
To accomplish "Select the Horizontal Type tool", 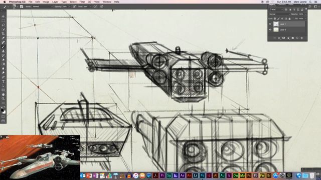I will (3, 81).
